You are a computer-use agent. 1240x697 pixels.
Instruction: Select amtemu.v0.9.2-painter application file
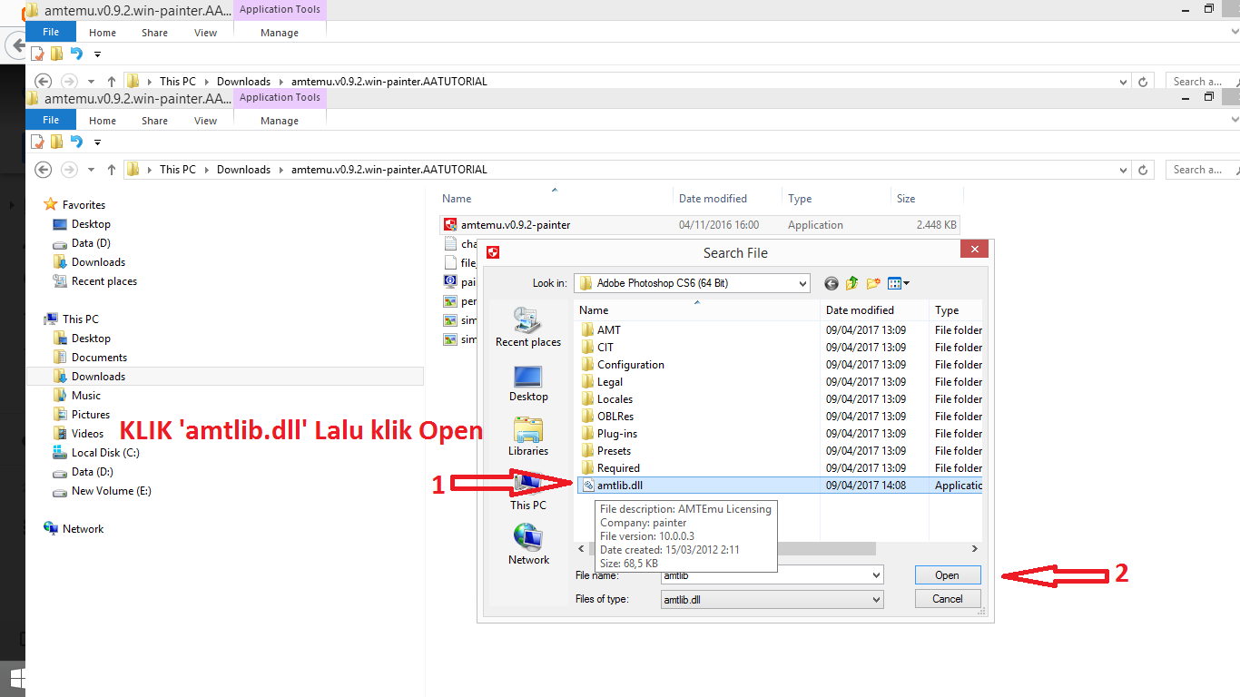click(x=700, y=225)
